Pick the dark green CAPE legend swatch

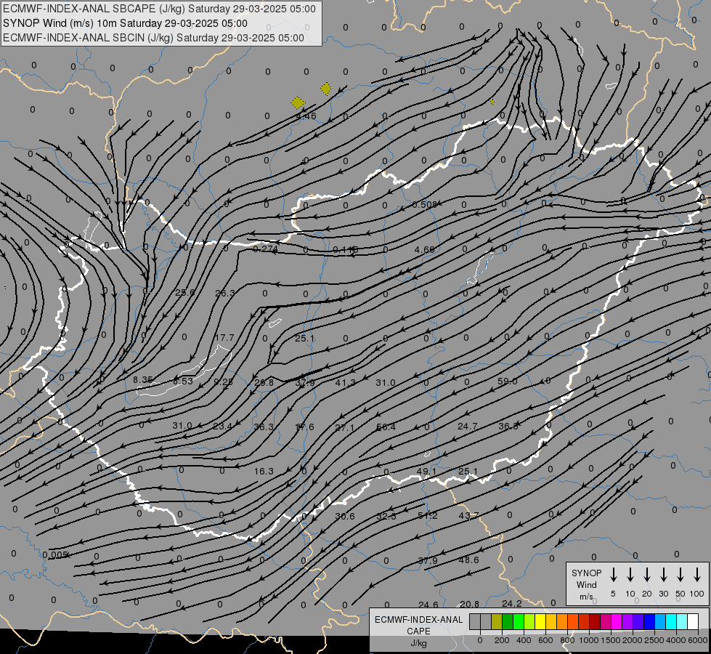click(x=508, y=621)
